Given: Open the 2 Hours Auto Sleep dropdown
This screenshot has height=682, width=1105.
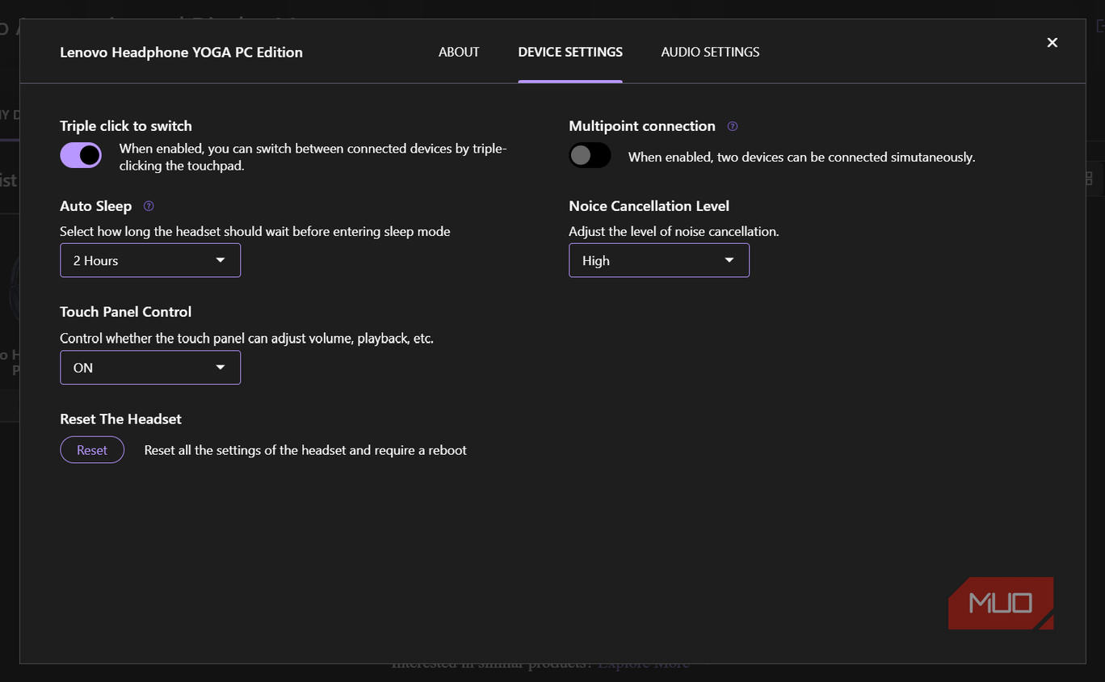Looking at the screenshot, I should point(150,260).
